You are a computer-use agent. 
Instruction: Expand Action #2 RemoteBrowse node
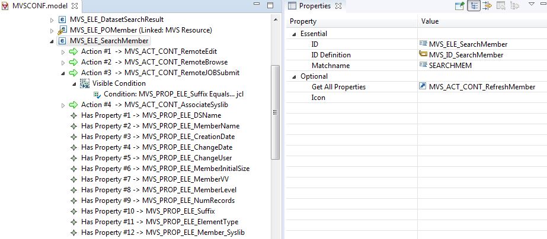pyautogui.click(x=63, y=63)
